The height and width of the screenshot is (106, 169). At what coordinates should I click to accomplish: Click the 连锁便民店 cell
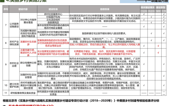click(x=53, y=22)
